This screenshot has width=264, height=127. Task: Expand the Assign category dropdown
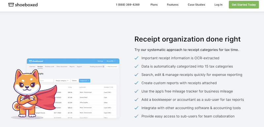(62, 81)
